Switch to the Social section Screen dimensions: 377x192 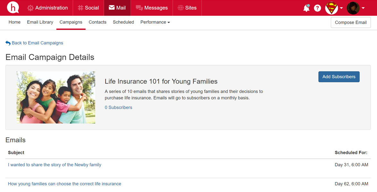tap(88, 8)
